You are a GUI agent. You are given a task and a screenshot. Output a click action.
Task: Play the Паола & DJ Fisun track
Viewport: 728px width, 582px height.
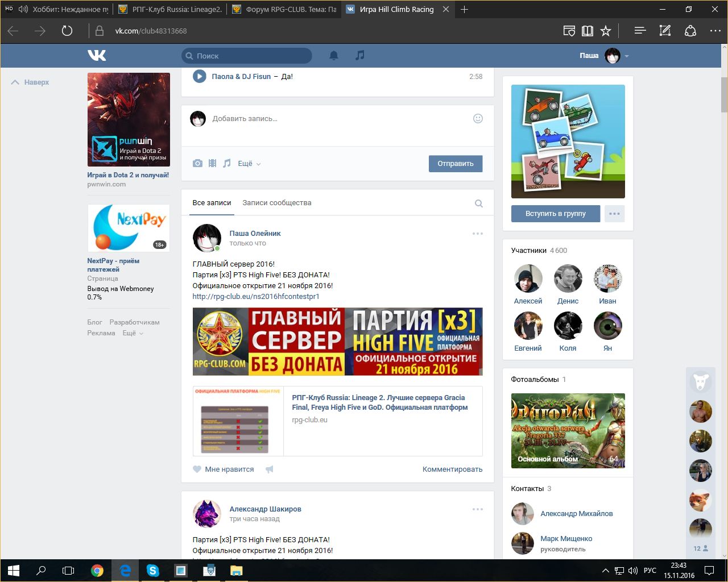point(199,76)
